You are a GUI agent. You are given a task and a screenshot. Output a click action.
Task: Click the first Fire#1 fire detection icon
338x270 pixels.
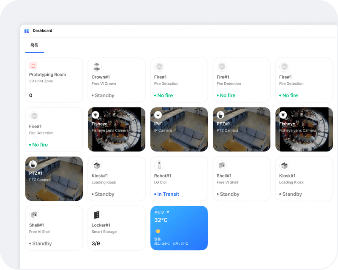pyautogui.click(x=159, y=66)
